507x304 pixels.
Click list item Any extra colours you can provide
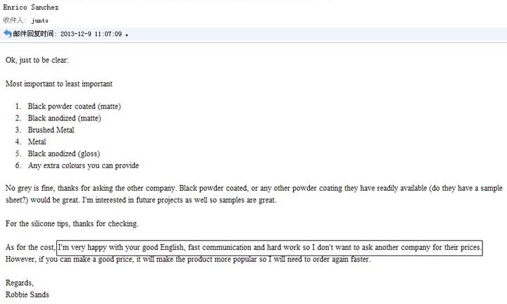(x=83, y=165)
